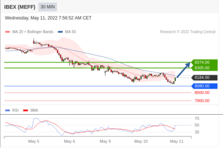Click the 8184.00 current price label
Image resolution: width=223 pixels, height=149 pixels.
coord(204,77)
